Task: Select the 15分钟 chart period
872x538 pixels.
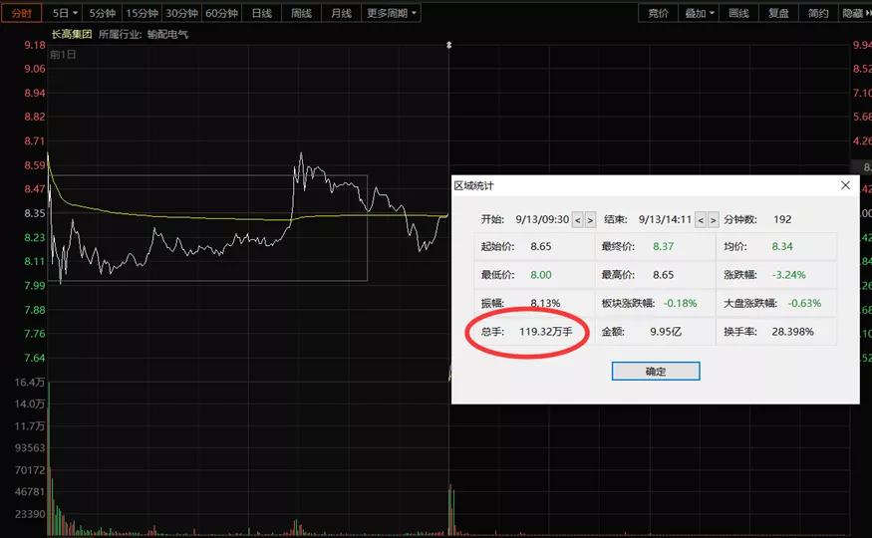Action: pos(142,13)
